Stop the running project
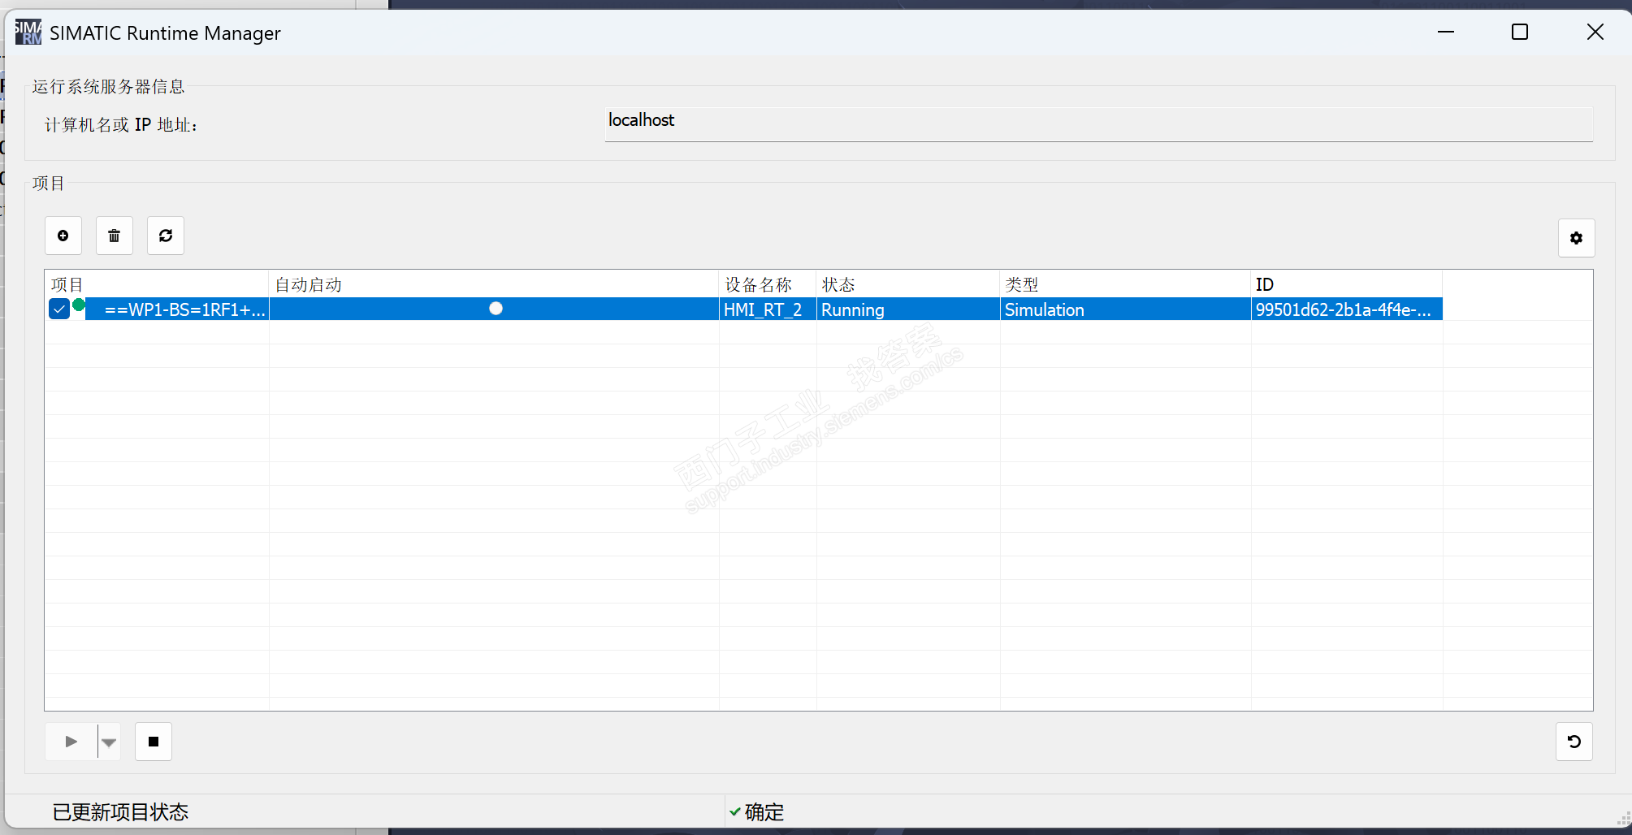 154,742
